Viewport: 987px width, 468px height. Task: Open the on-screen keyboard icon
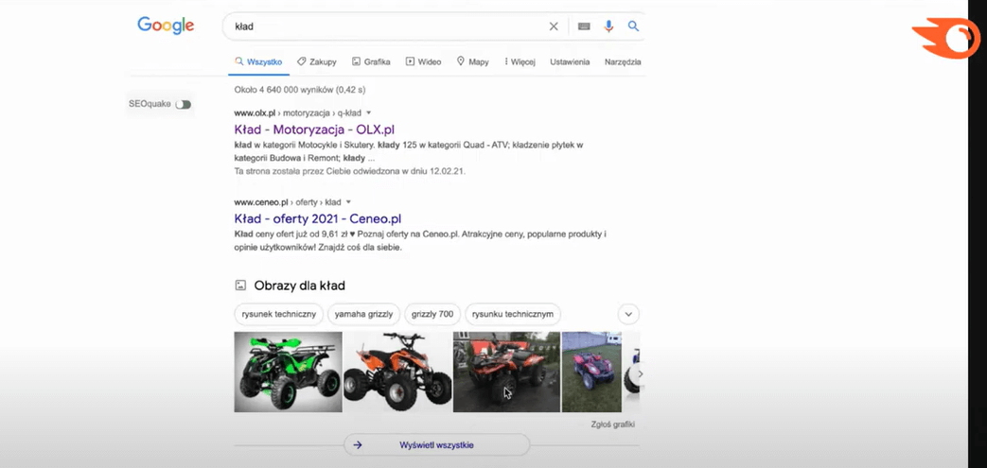pos(584,26)
